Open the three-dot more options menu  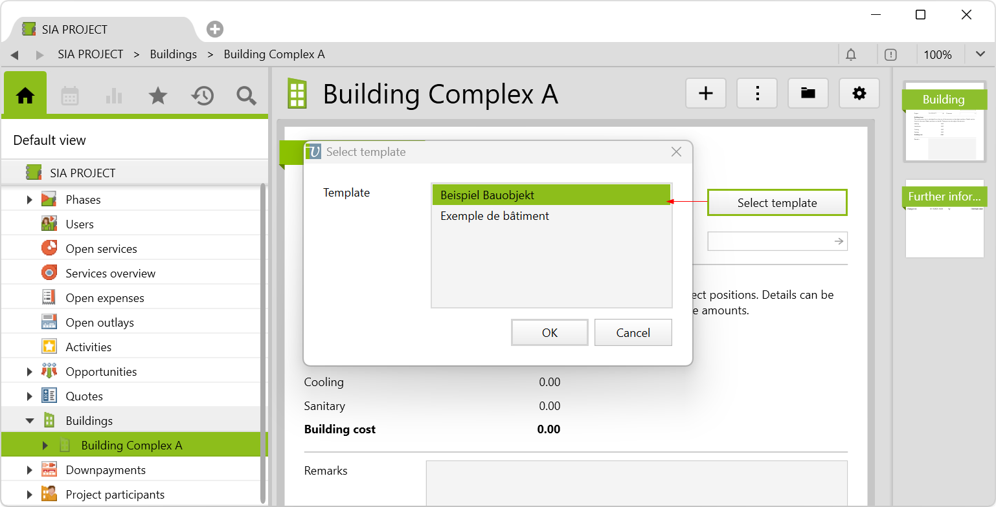coord(757,94)
